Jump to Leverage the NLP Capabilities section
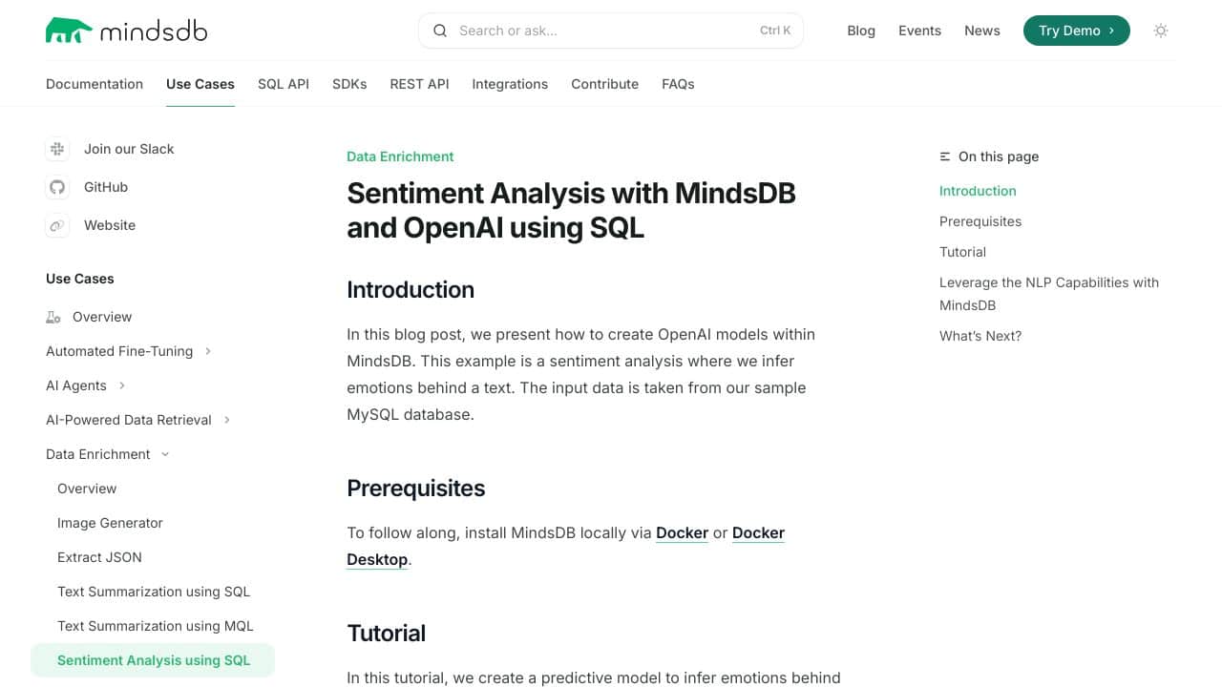The height and width of the screenshot is (687, 1222). pos(1049,294)
